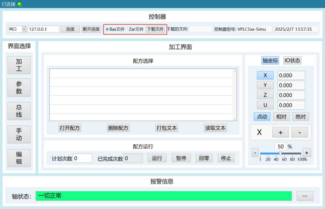Click the recipe list scrollbar down arrow
The width and height of the screenshot is (325, 209).
coord(235,119)
